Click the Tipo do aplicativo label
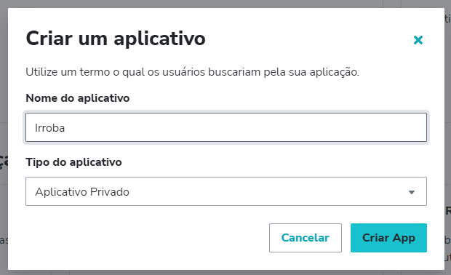The image size is (451, 275). [73, 162]
